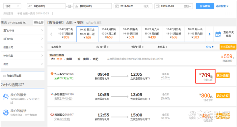
Task: Open departure date picker 2019-10-23
Action: point(133,6)
